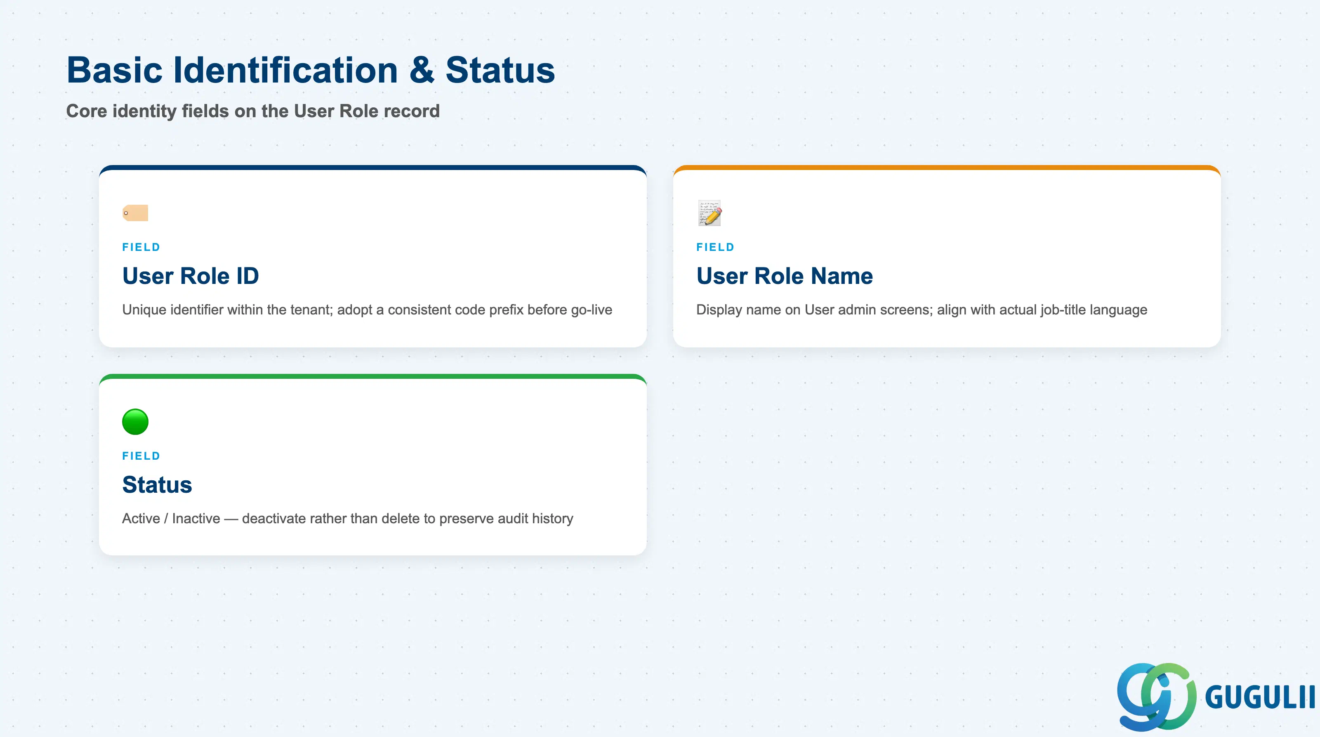Click the memo pencil icon above User Role Name
The height and width of the screenshot is (737, 1320).
click(x=709, y=213)
